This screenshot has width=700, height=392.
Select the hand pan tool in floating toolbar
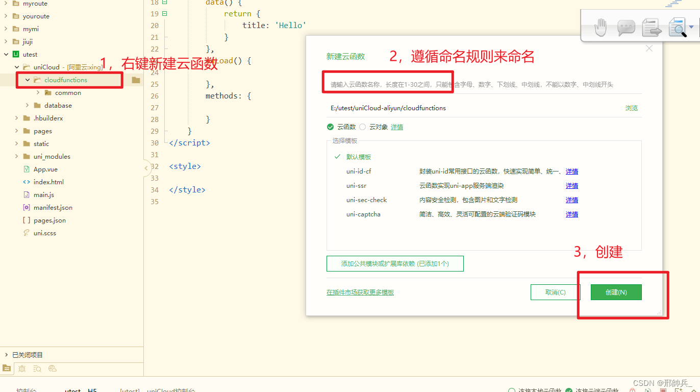tap(601, 27)
